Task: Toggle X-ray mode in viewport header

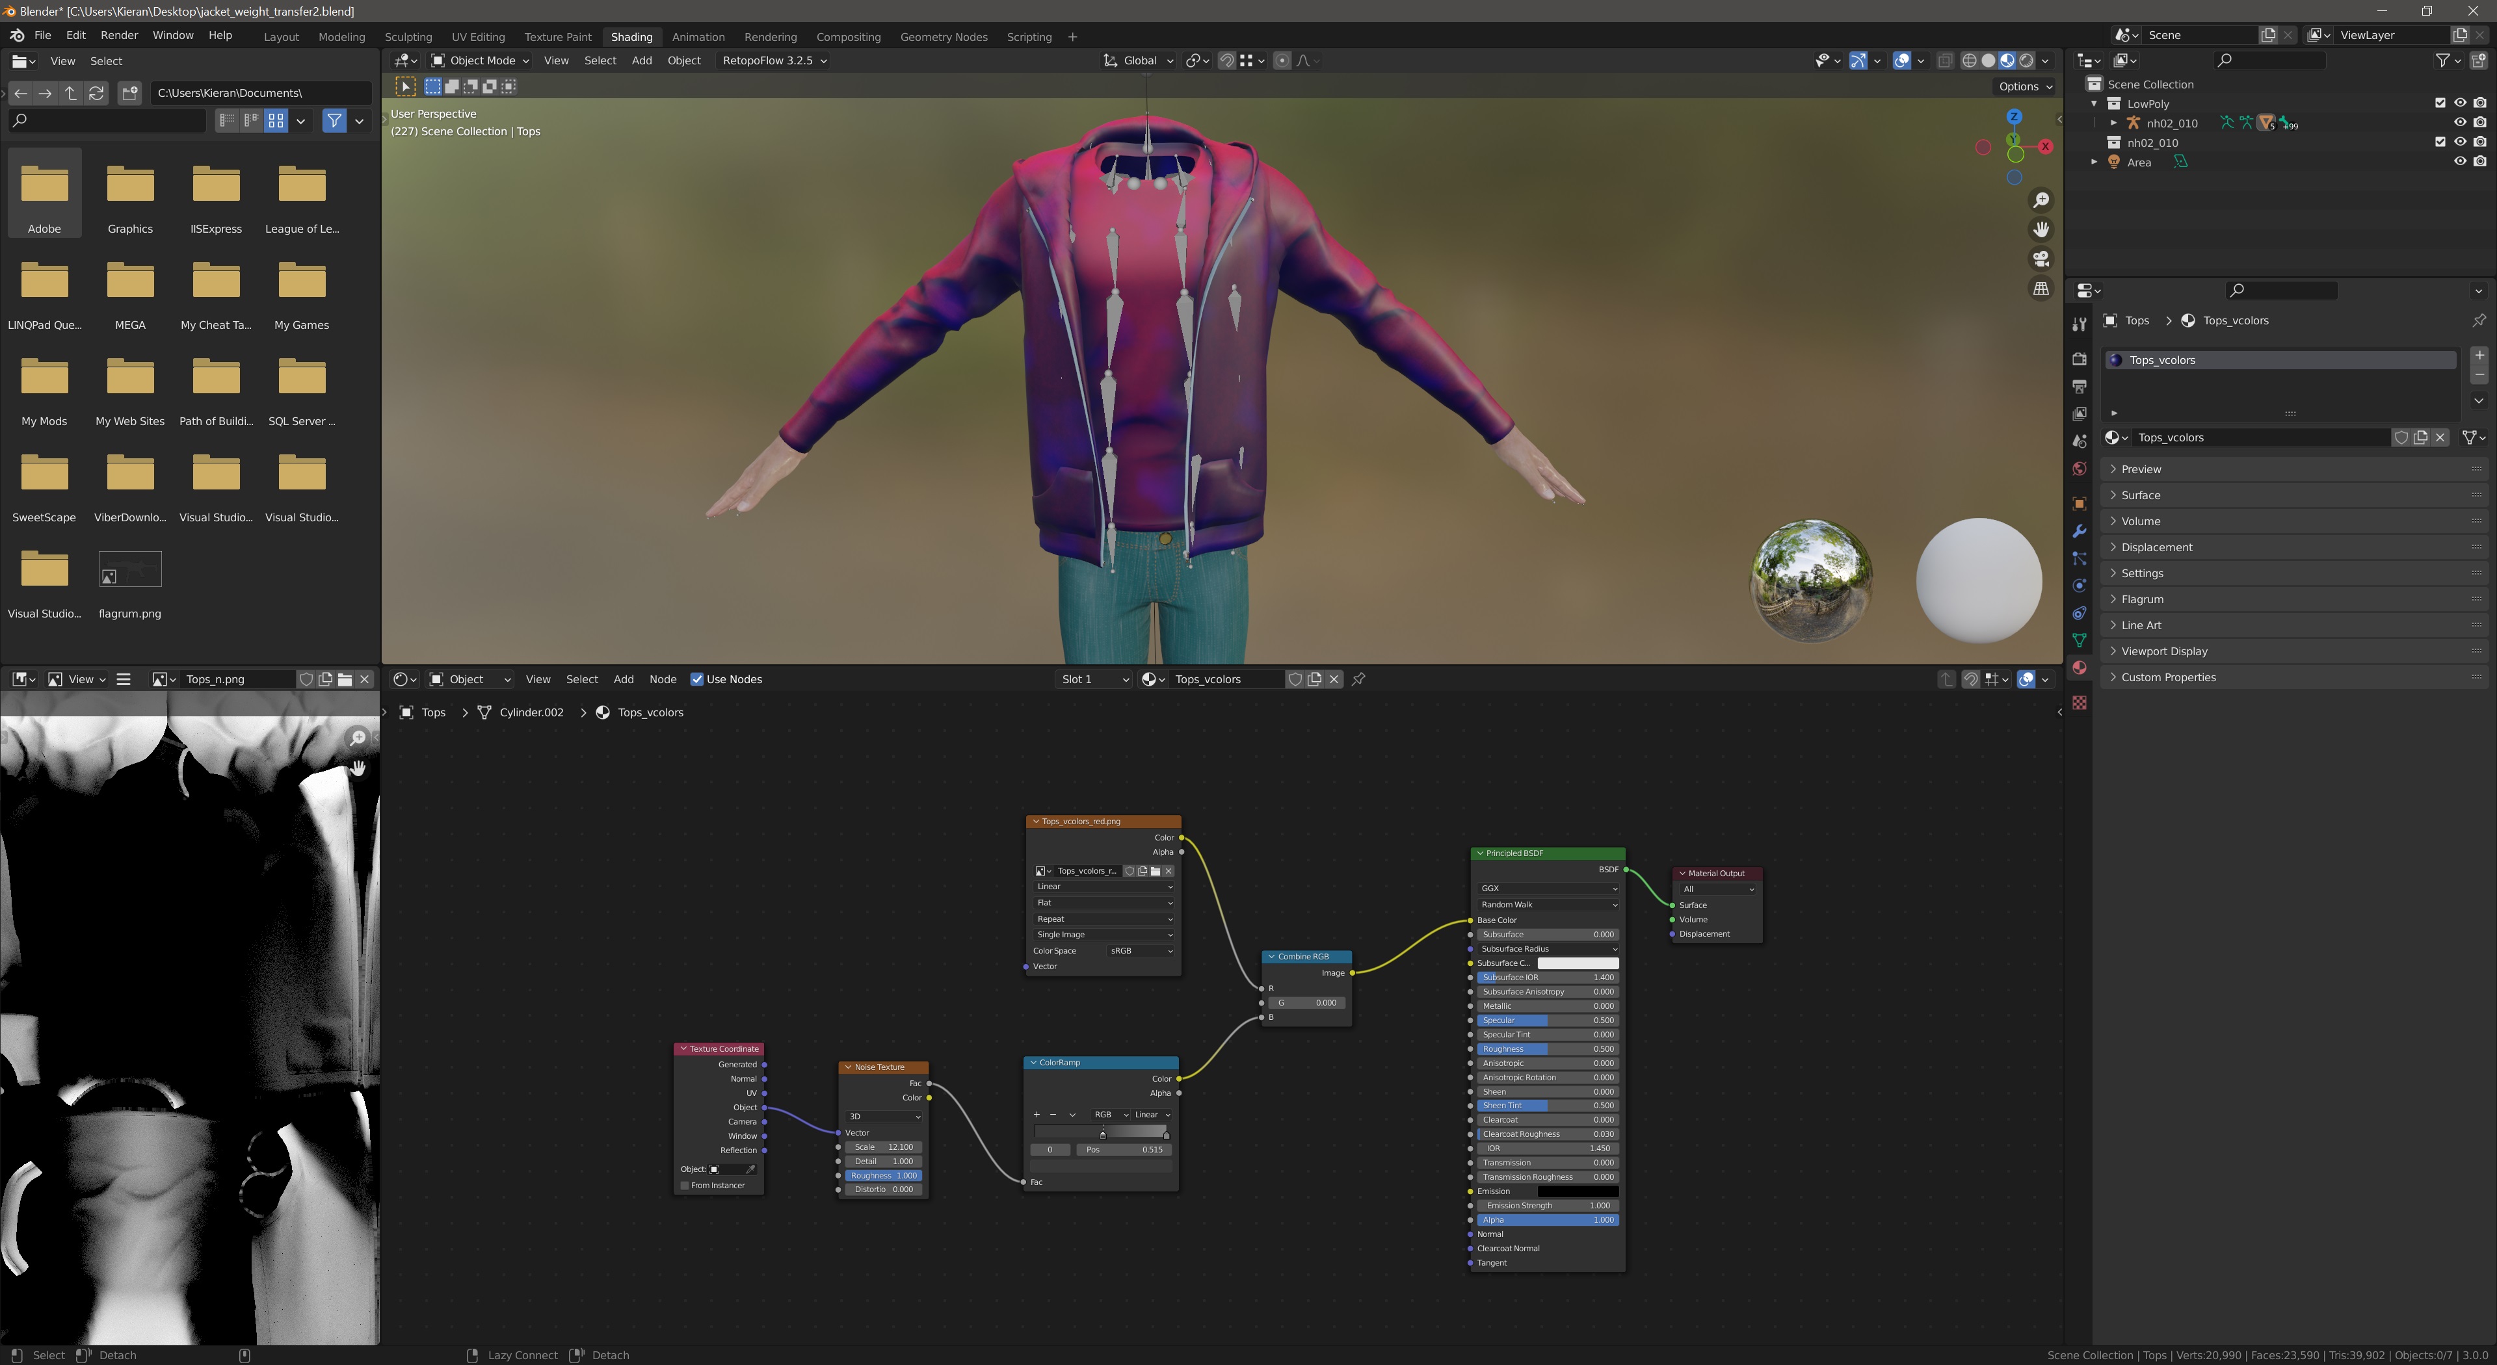Action: coord(1944,60)
